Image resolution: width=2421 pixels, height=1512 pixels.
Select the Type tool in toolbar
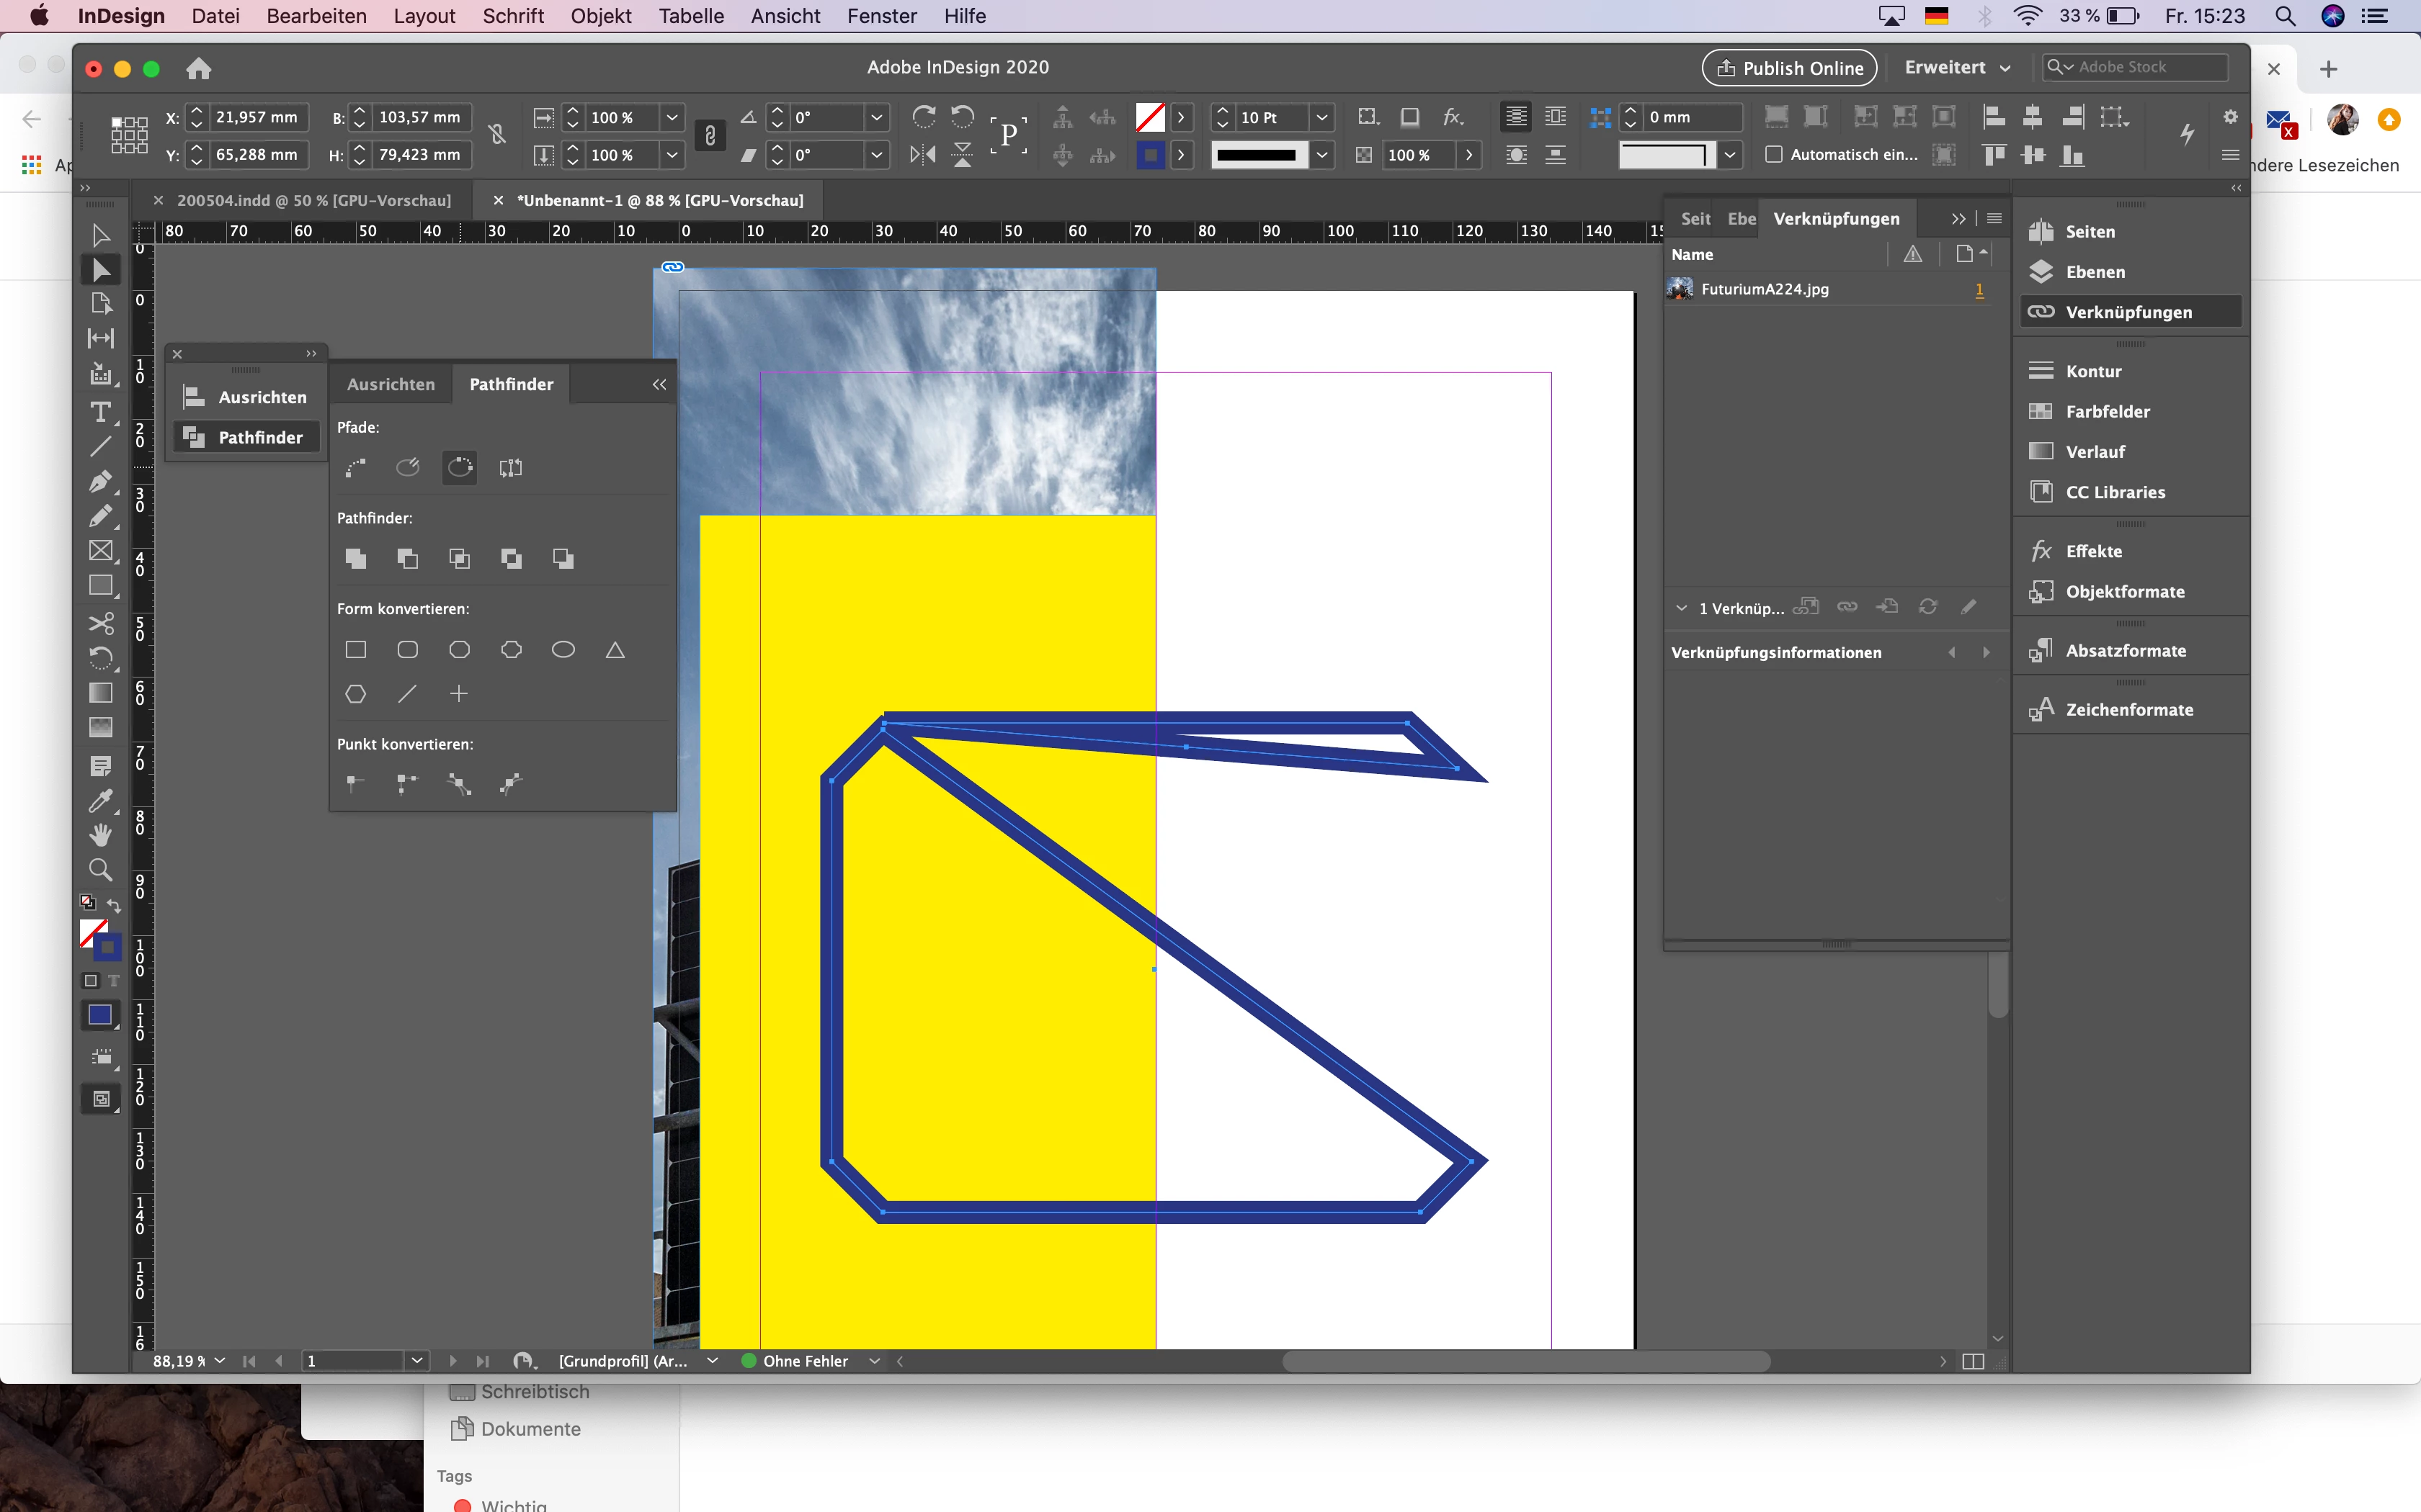(x=100, y=412)
